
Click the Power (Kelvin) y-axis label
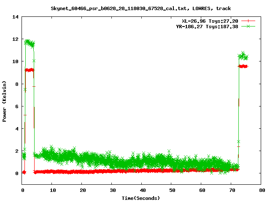[4, 101]
